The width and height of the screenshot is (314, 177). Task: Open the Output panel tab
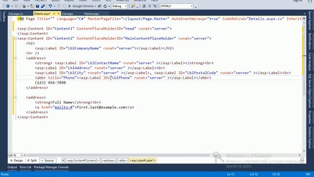(12, 167)
